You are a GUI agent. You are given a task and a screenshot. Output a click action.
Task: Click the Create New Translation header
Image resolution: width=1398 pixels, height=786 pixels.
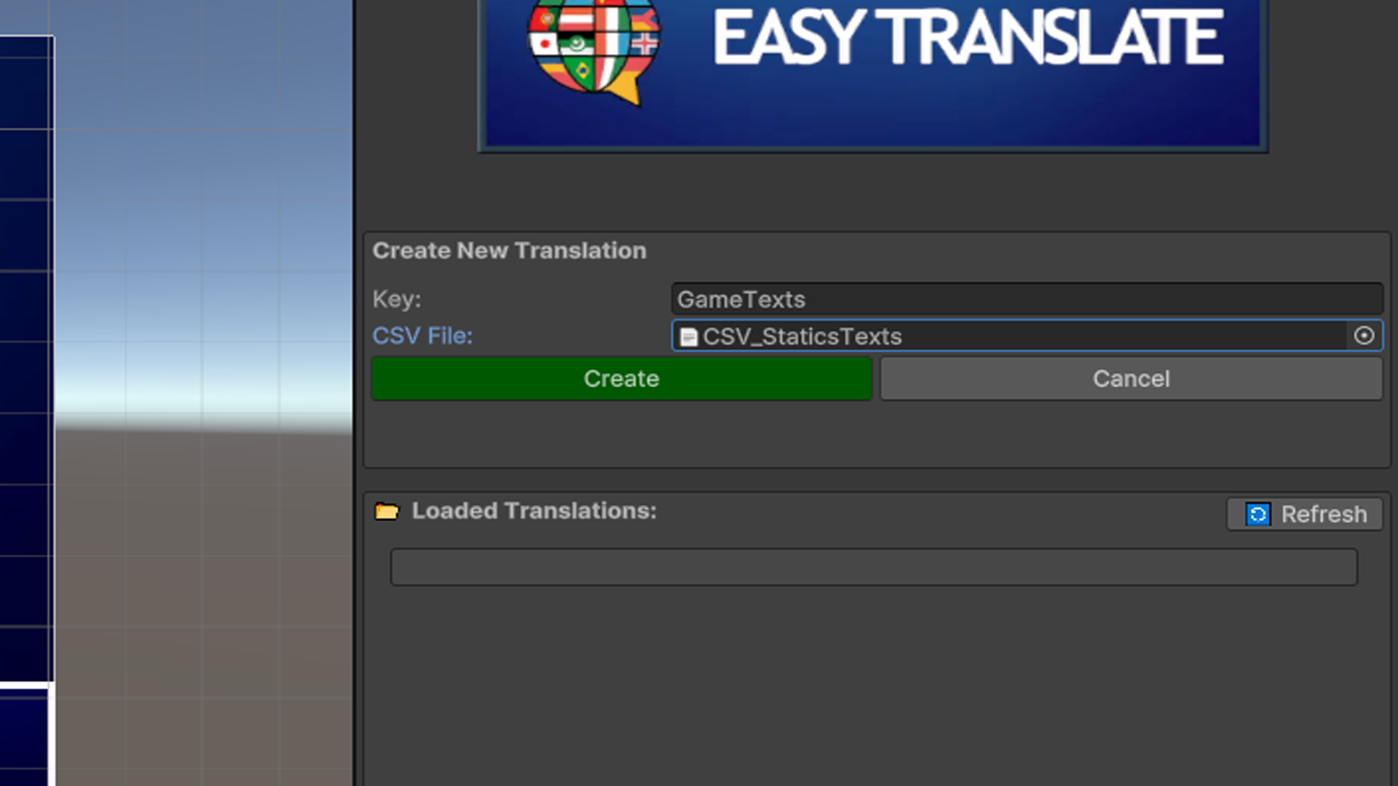(509, 250)
